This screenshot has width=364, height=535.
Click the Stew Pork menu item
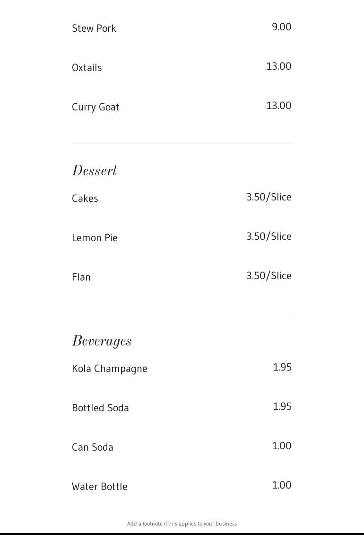tap(94, 28)
